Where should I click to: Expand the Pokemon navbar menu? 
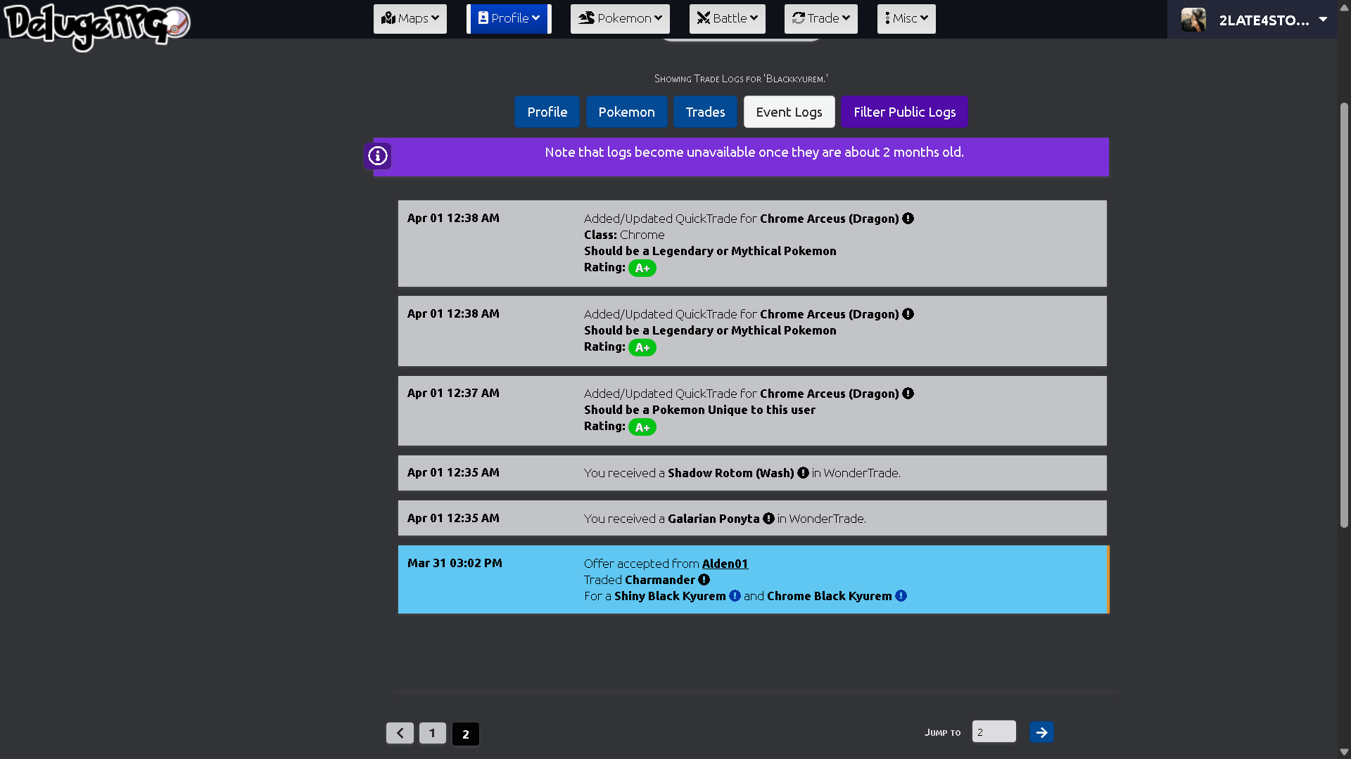click(x=620, y=19)
